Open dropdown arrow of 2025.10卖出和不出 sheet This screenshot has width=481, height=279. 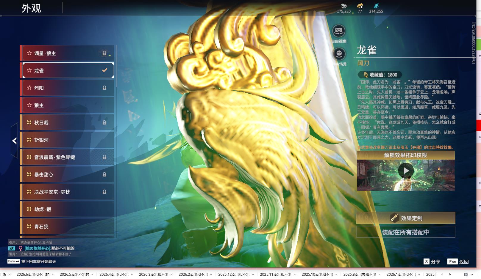point(336,275)
